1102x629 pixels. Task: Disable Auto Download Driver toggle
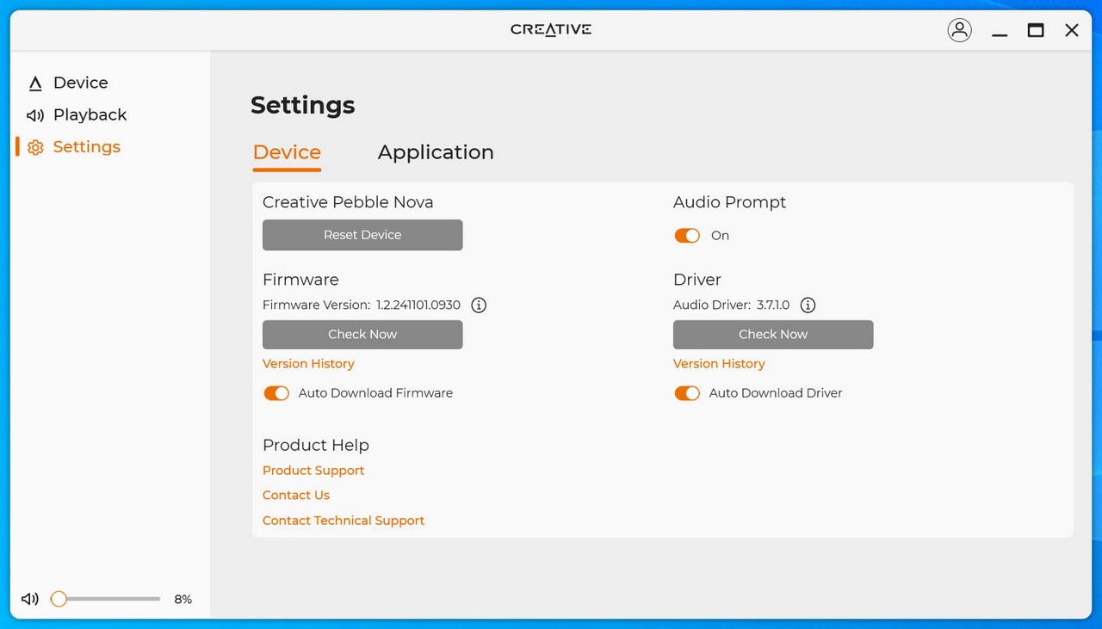687,393
